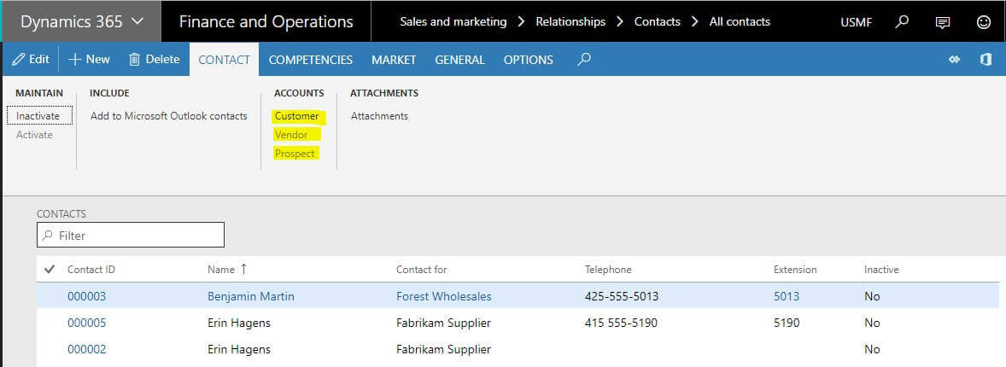Screen dimensions: 1006x367
Task: Click Inactive No in row 000002
Action: pyautogui.click(x=872, y=350)
